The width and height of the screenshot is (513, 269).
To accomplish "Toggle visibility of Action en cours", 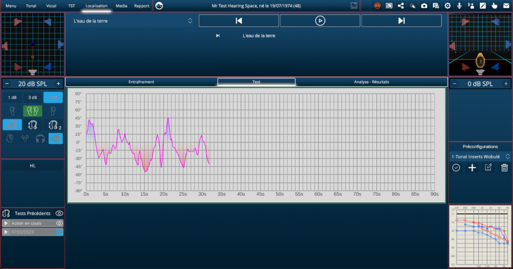I will click(x=59, y=223).
